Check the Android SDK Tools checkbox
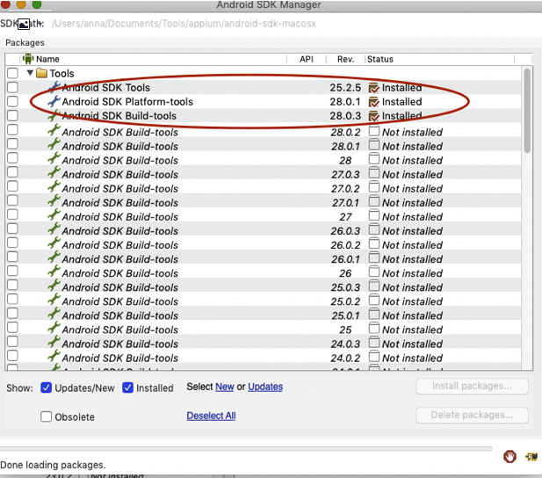Image resolution: width=542 pixels, height=478 pixels. (12, 87)
